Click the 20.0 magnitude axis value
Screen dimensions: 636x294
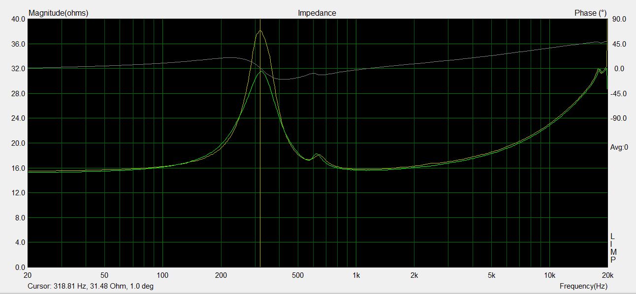(x=18, y=143)
